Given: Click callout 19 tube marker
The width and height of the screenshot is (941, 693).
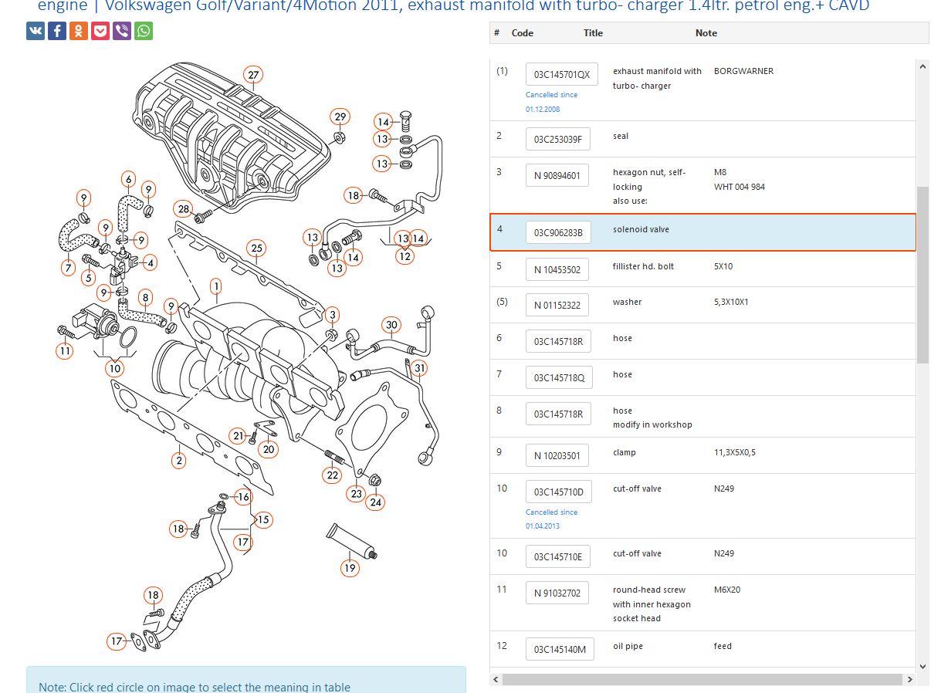Looking at the screenshot, I should tap(350, 568).
